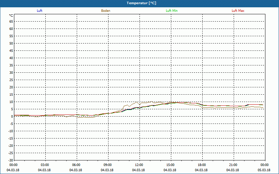Screen dimensions: 279x174
Task: Click the 12:00 time axis label
Action: [x=139, y=165]
